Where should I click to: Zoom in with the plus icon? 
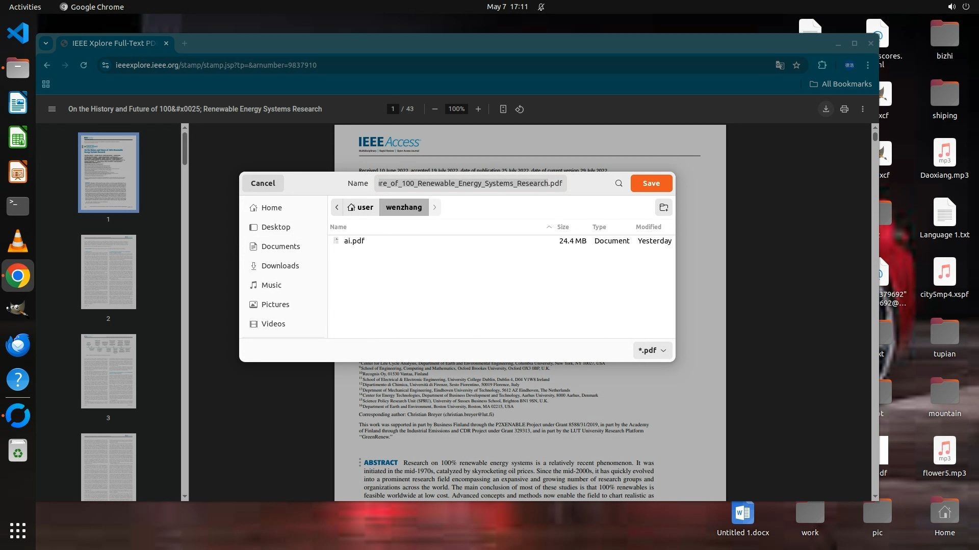click(478, 109)
